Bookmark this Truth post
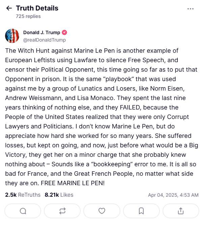 141,211
